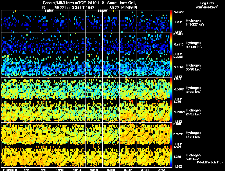225x171 pixels.
Task: Select the Hydrogen 5-13 keV row label
Action: tap(193, 157)
